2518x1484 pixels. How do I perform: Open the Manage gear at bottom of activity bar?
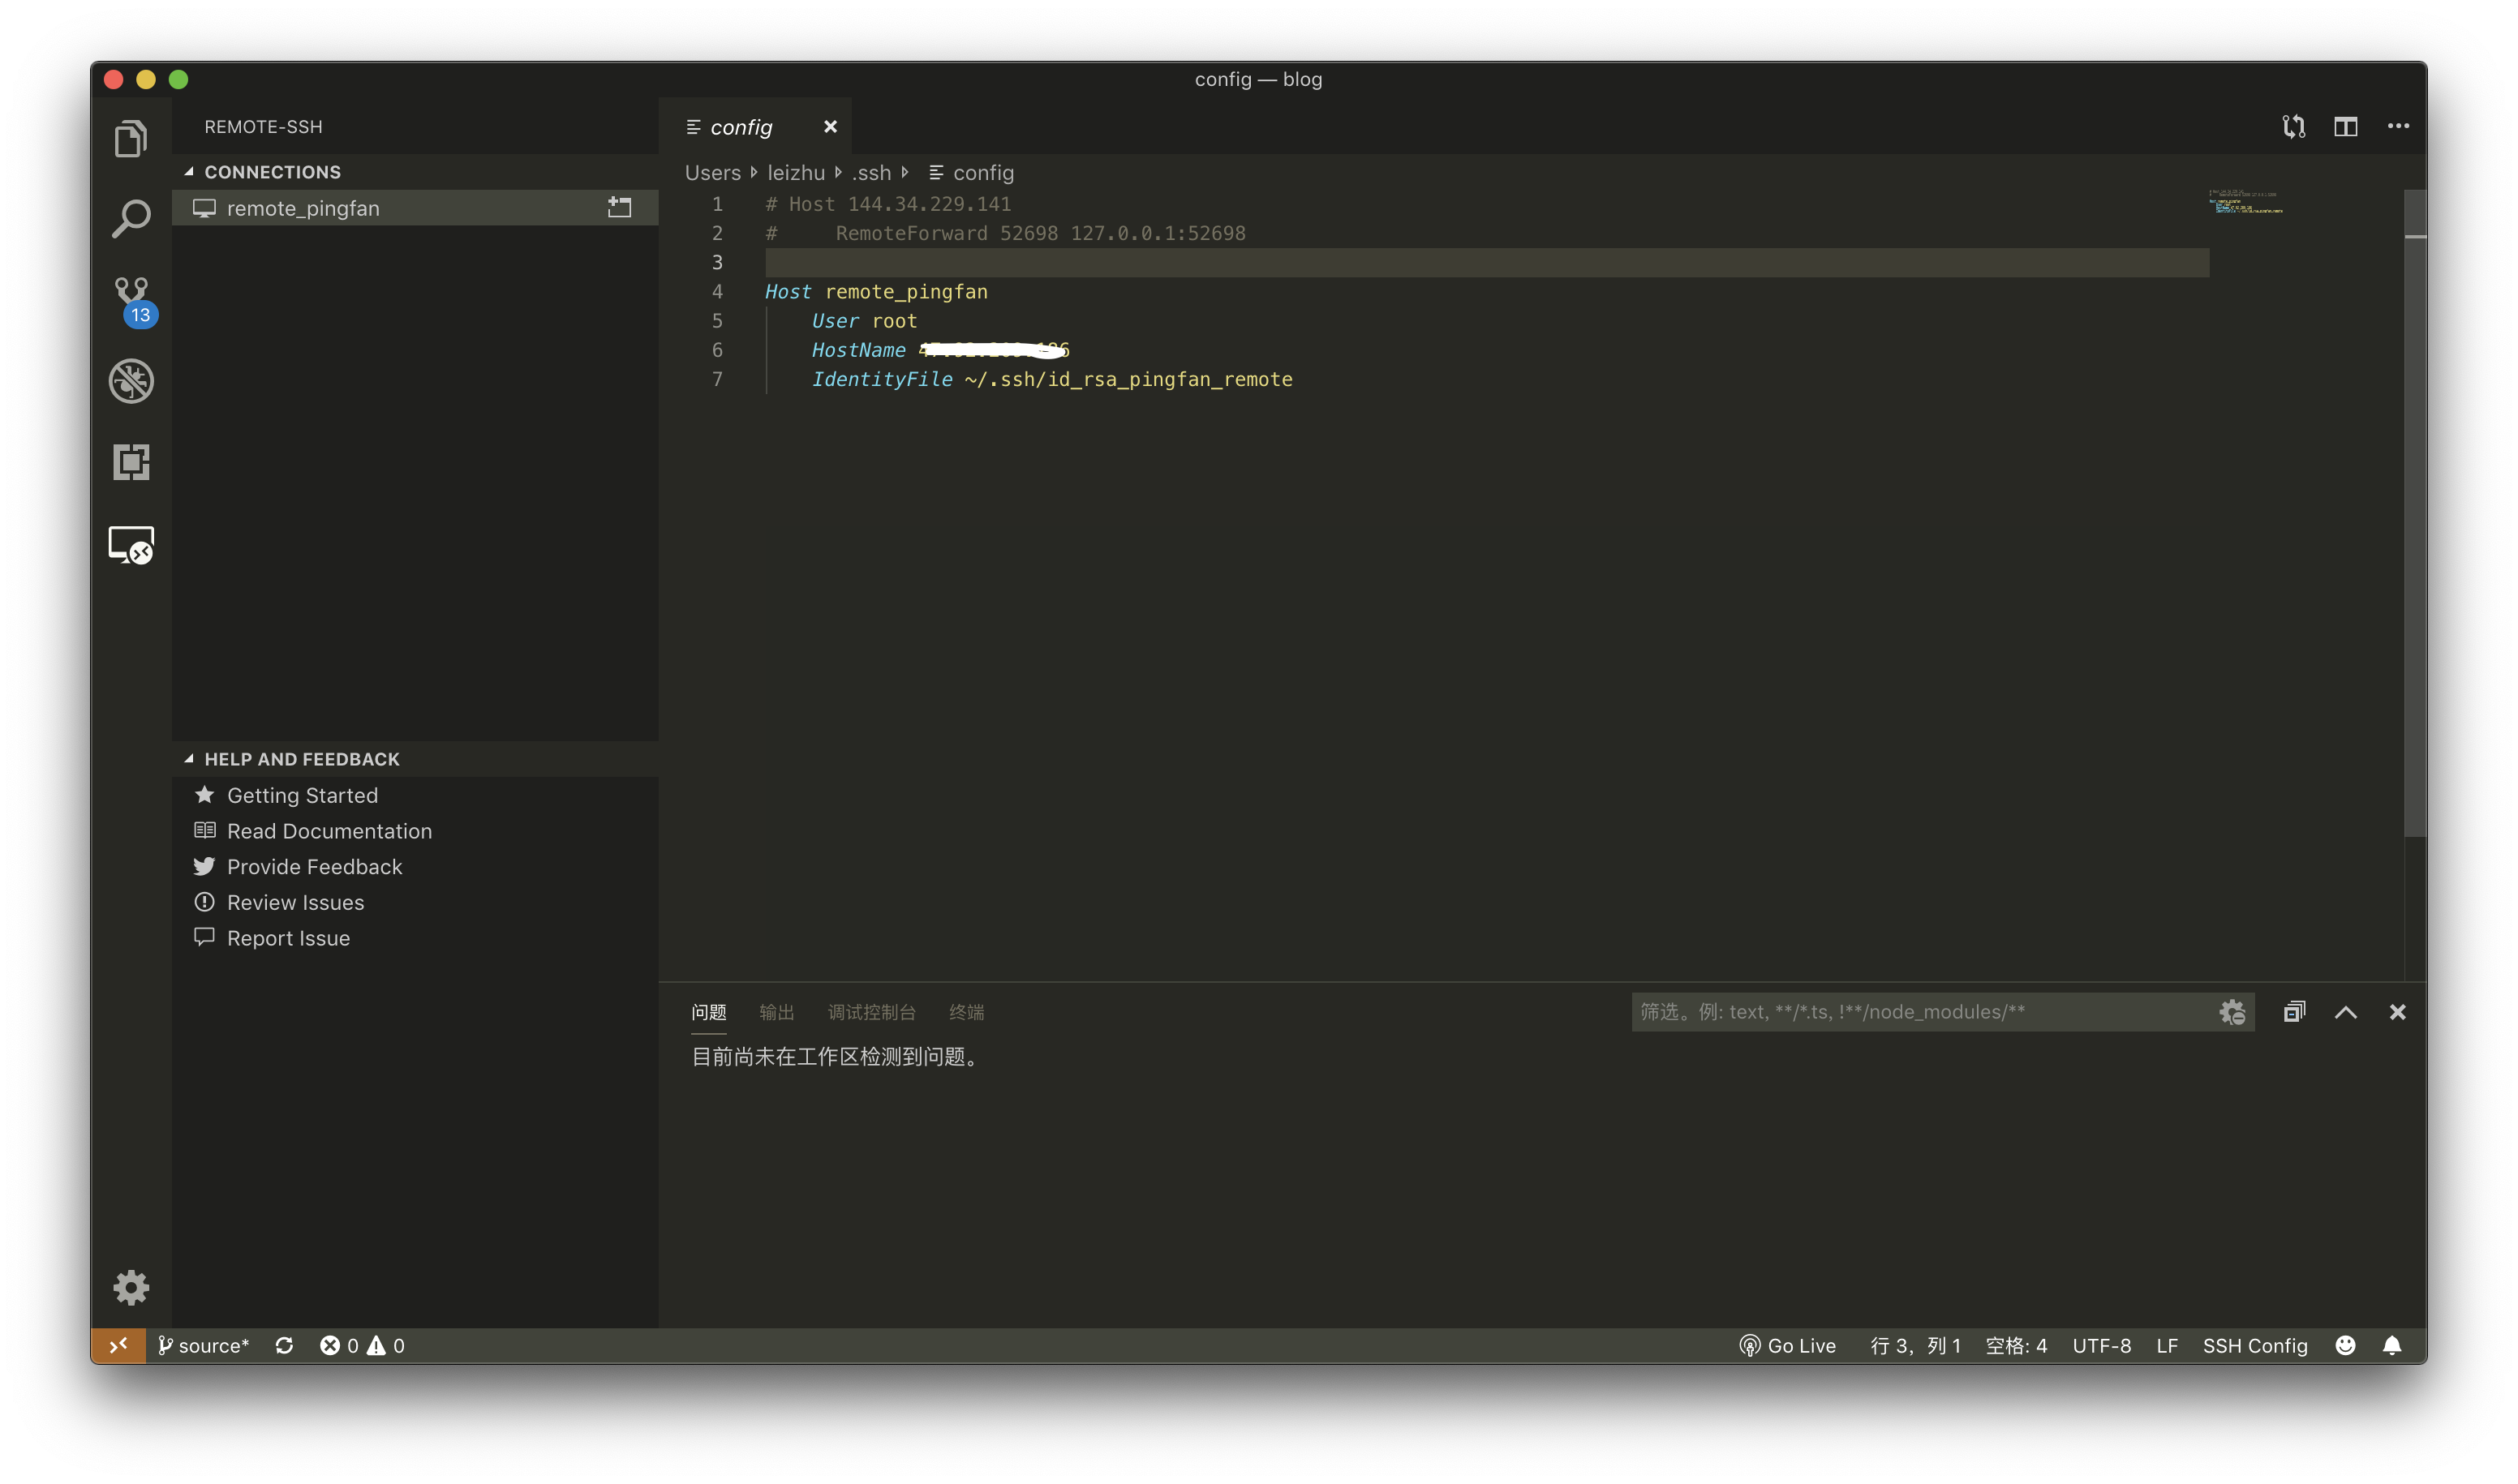click(x=131, y=1288)
